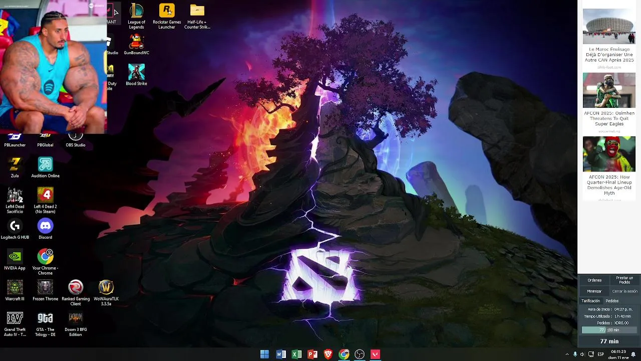Switch to Chrome on the taskbar

click(x=344, y=354)
